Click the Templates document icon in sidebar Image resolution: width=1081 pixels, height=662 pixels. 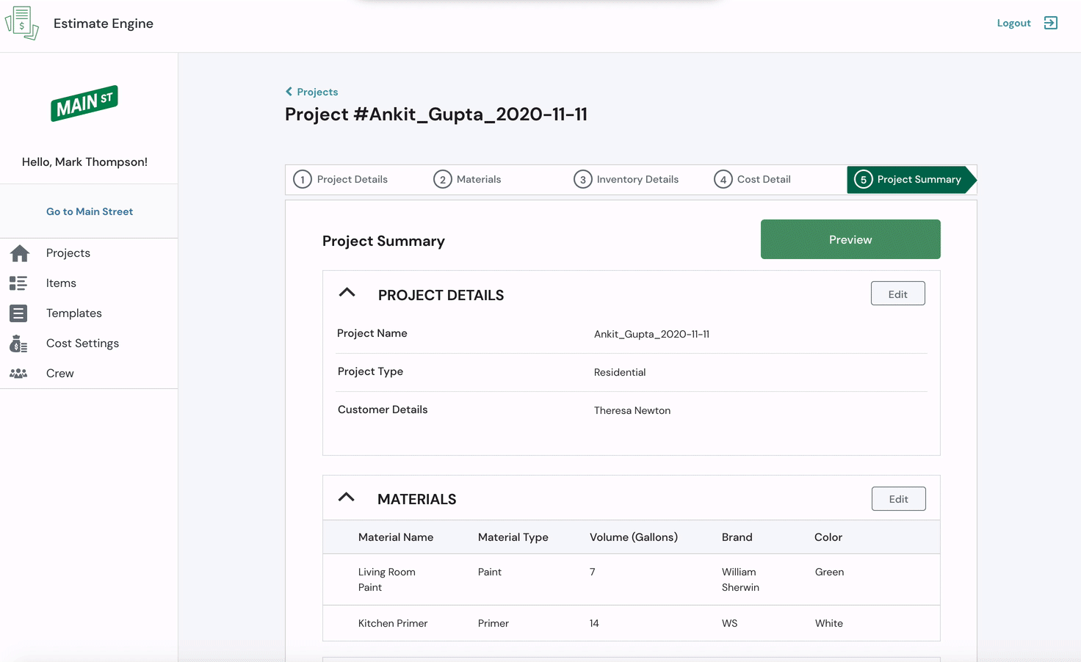18,313
